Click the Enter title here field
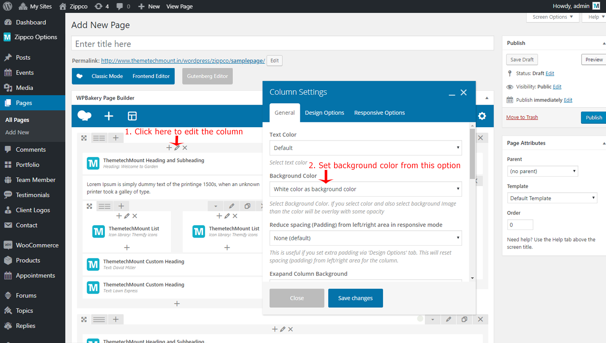The image size is (606, 343). tap(283, 44)
